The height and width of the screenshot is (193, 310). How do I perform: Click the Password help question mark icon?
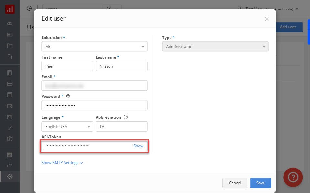pyautogui.click(x=68, y=96)
